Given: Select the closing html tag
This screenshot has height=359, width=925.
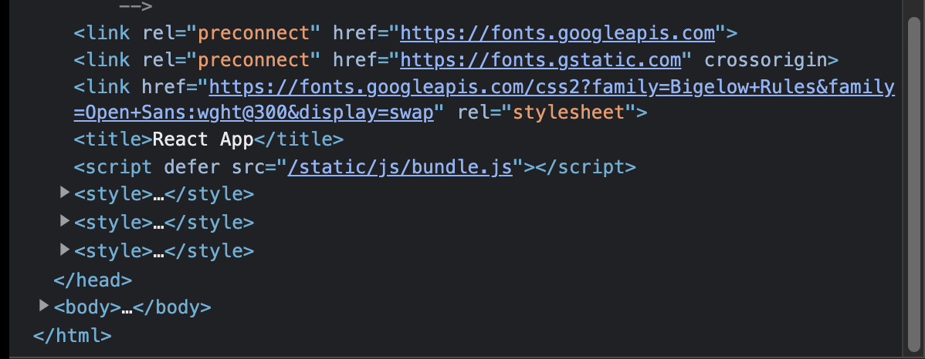Looking at the screenshot, I should [72, 335].
